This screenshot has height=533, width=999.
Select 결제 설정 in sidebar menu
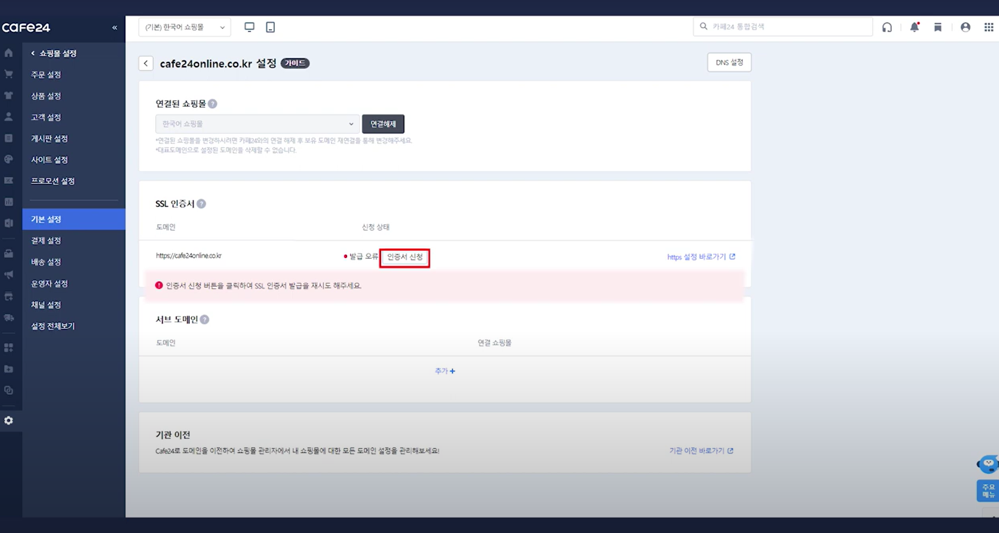point(46,241)
